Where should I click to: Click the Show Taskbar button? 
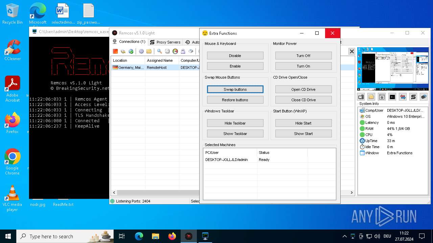click(235, 134)
